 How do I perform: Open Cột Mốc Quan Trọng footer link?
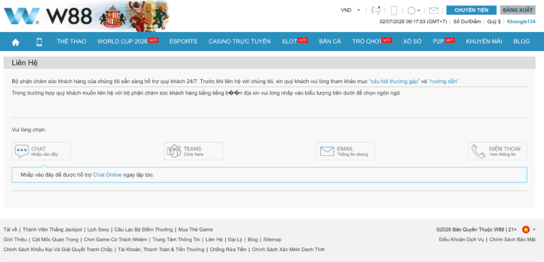click(55, 240)
